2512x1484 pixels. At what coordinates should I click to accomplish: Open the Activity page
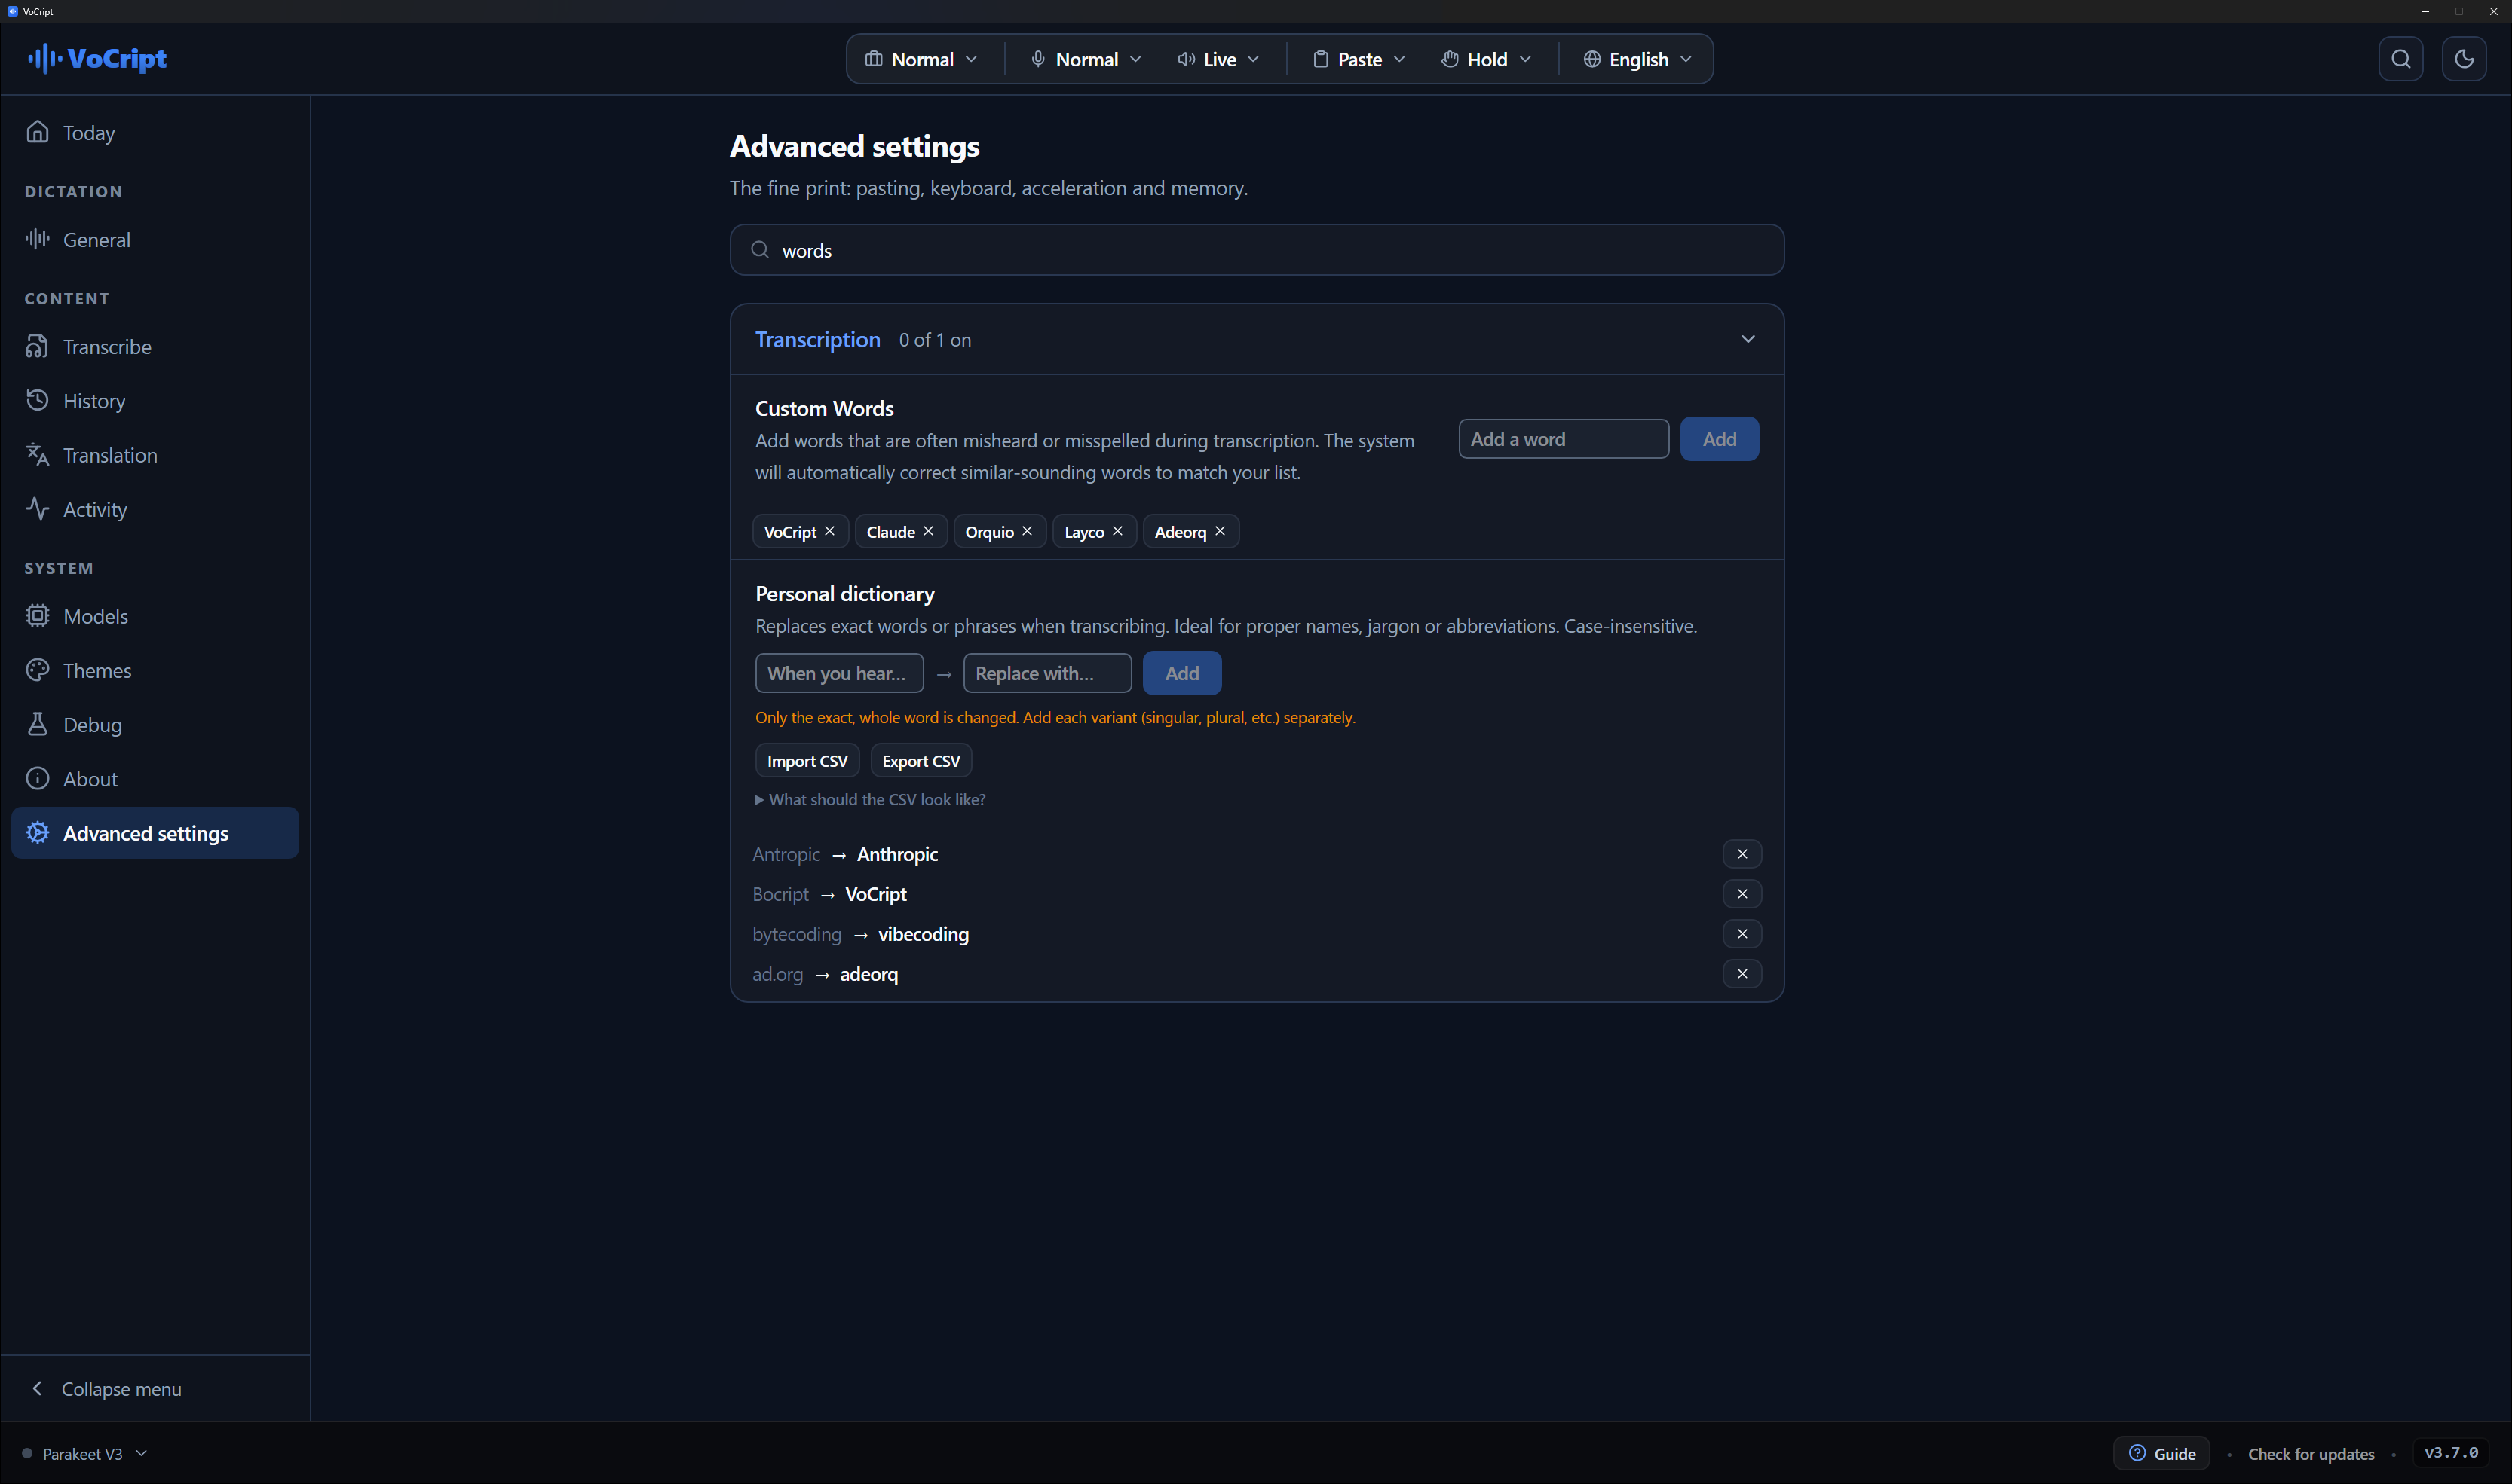[155, 509]
